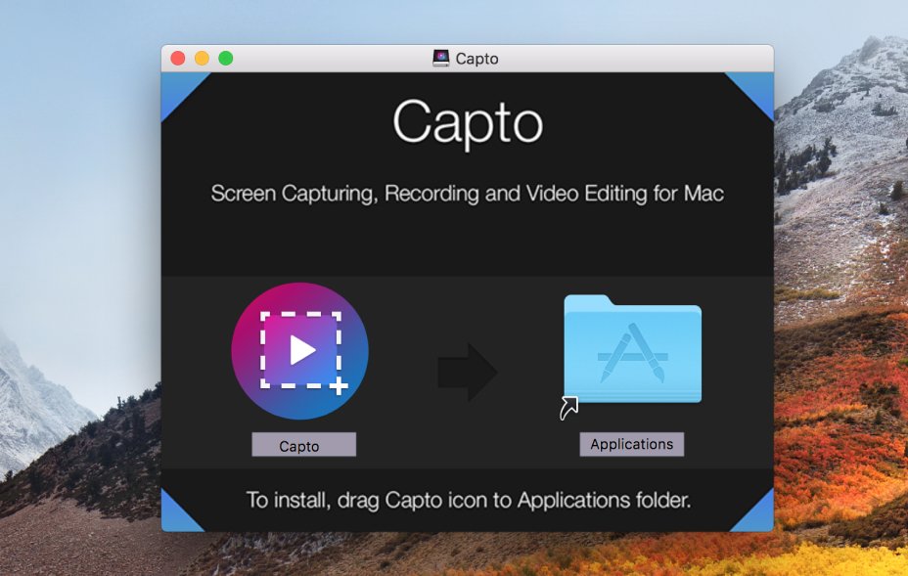Select the Capto app icon
This screenshot has width=908, height=576.
(299, 351)
